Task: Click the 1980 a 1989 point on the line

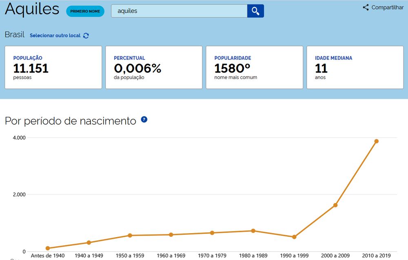Action: click(253, 230)
